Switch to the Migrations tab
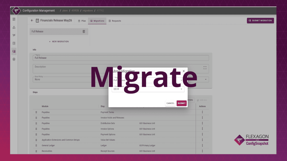 tap(97, 21)
